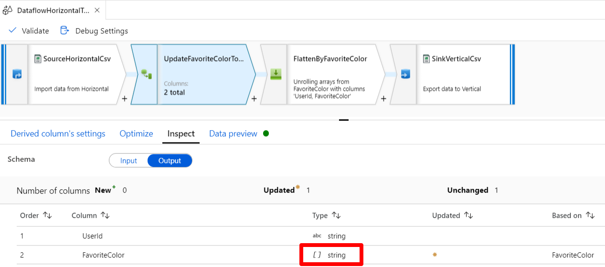The height and width of the screenshot is (267, 605).
Task: Click the flatten transformation green icon
Action: click(276, 74)
